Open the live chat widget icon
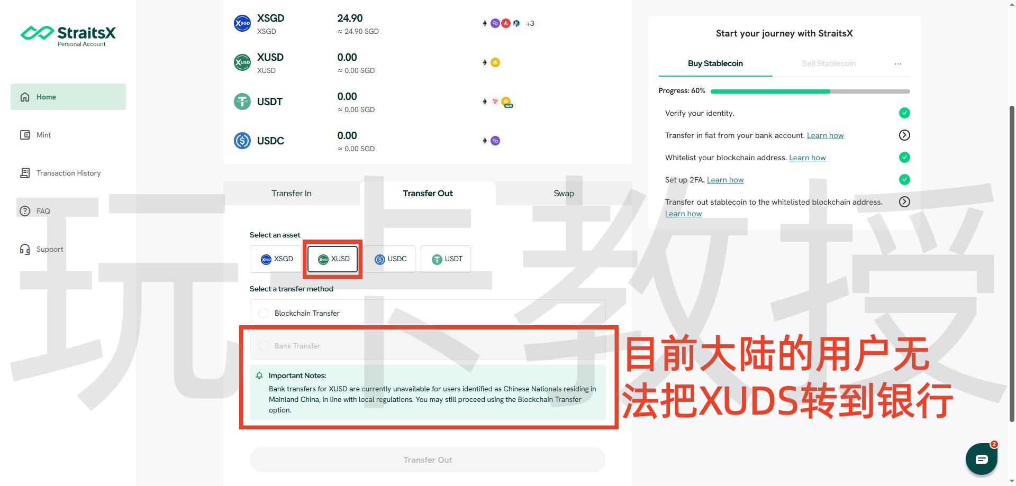 [981, 459]
